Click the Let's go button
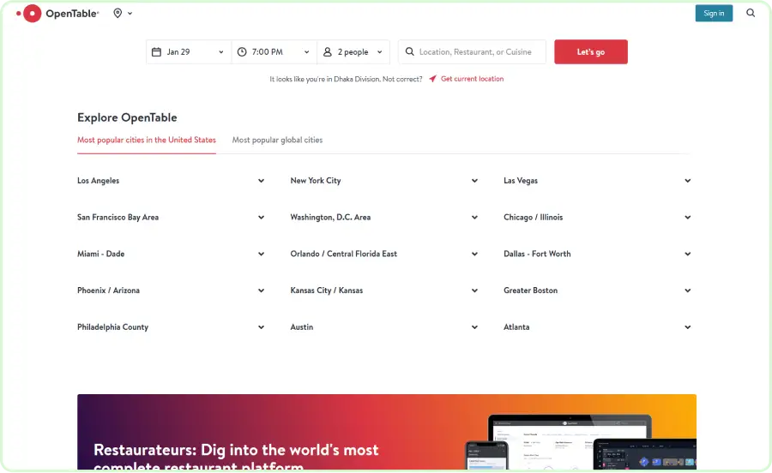Screen dimensions: 772x473 click(591, 52)
